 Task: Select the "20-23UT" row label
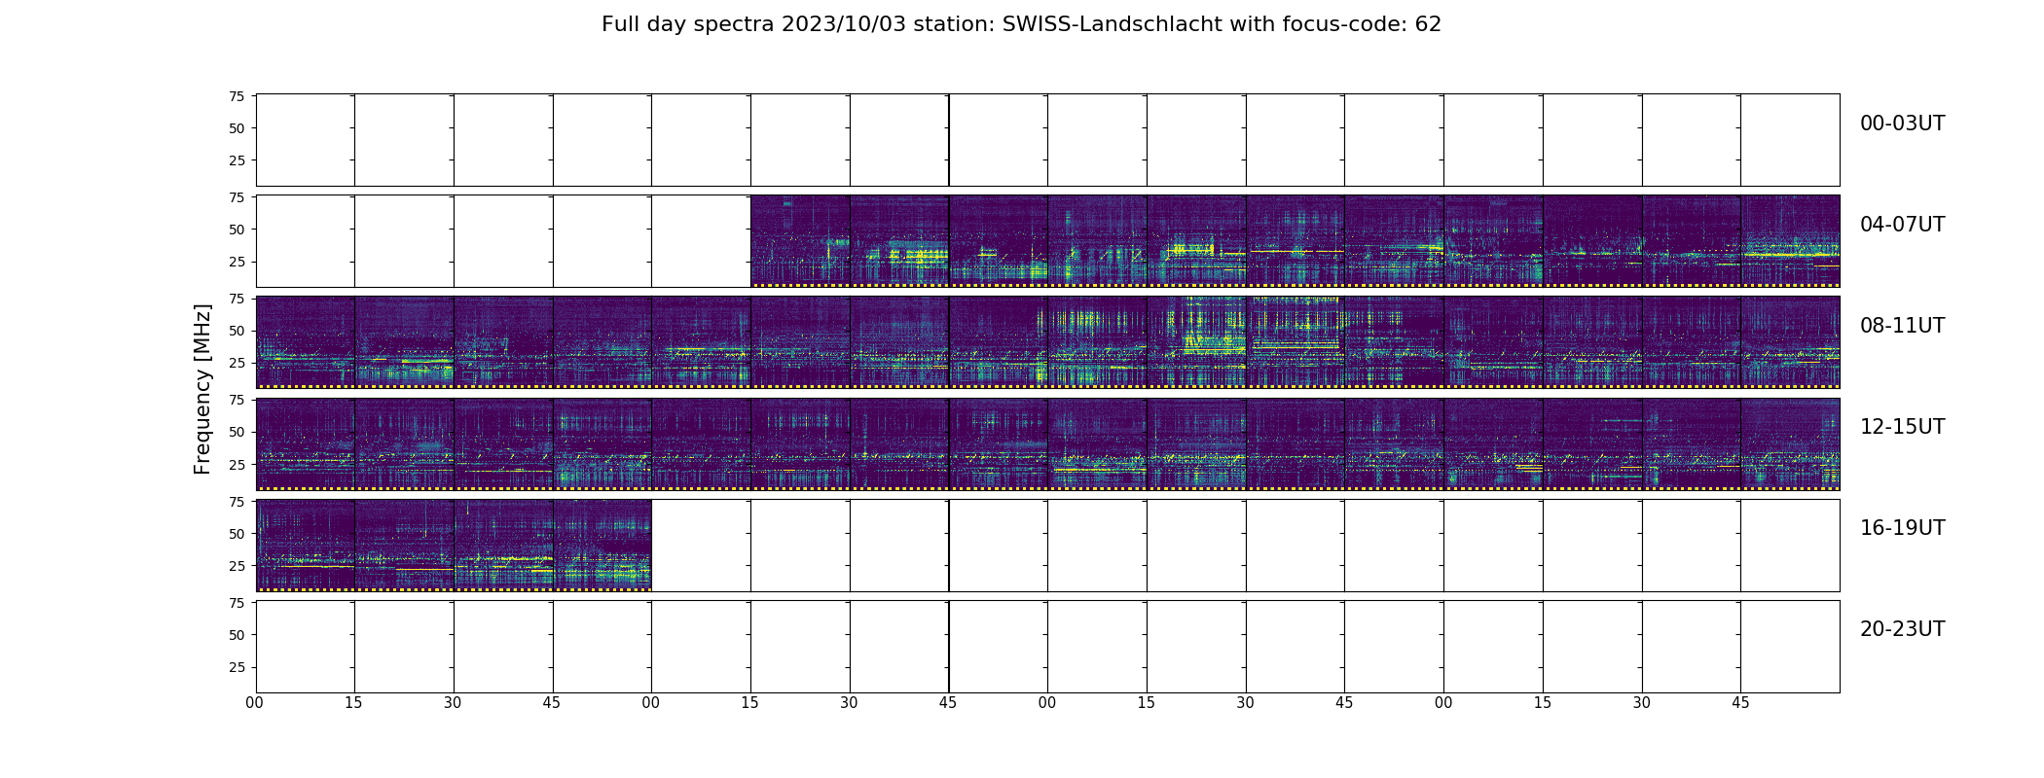tap(1902, 629)
